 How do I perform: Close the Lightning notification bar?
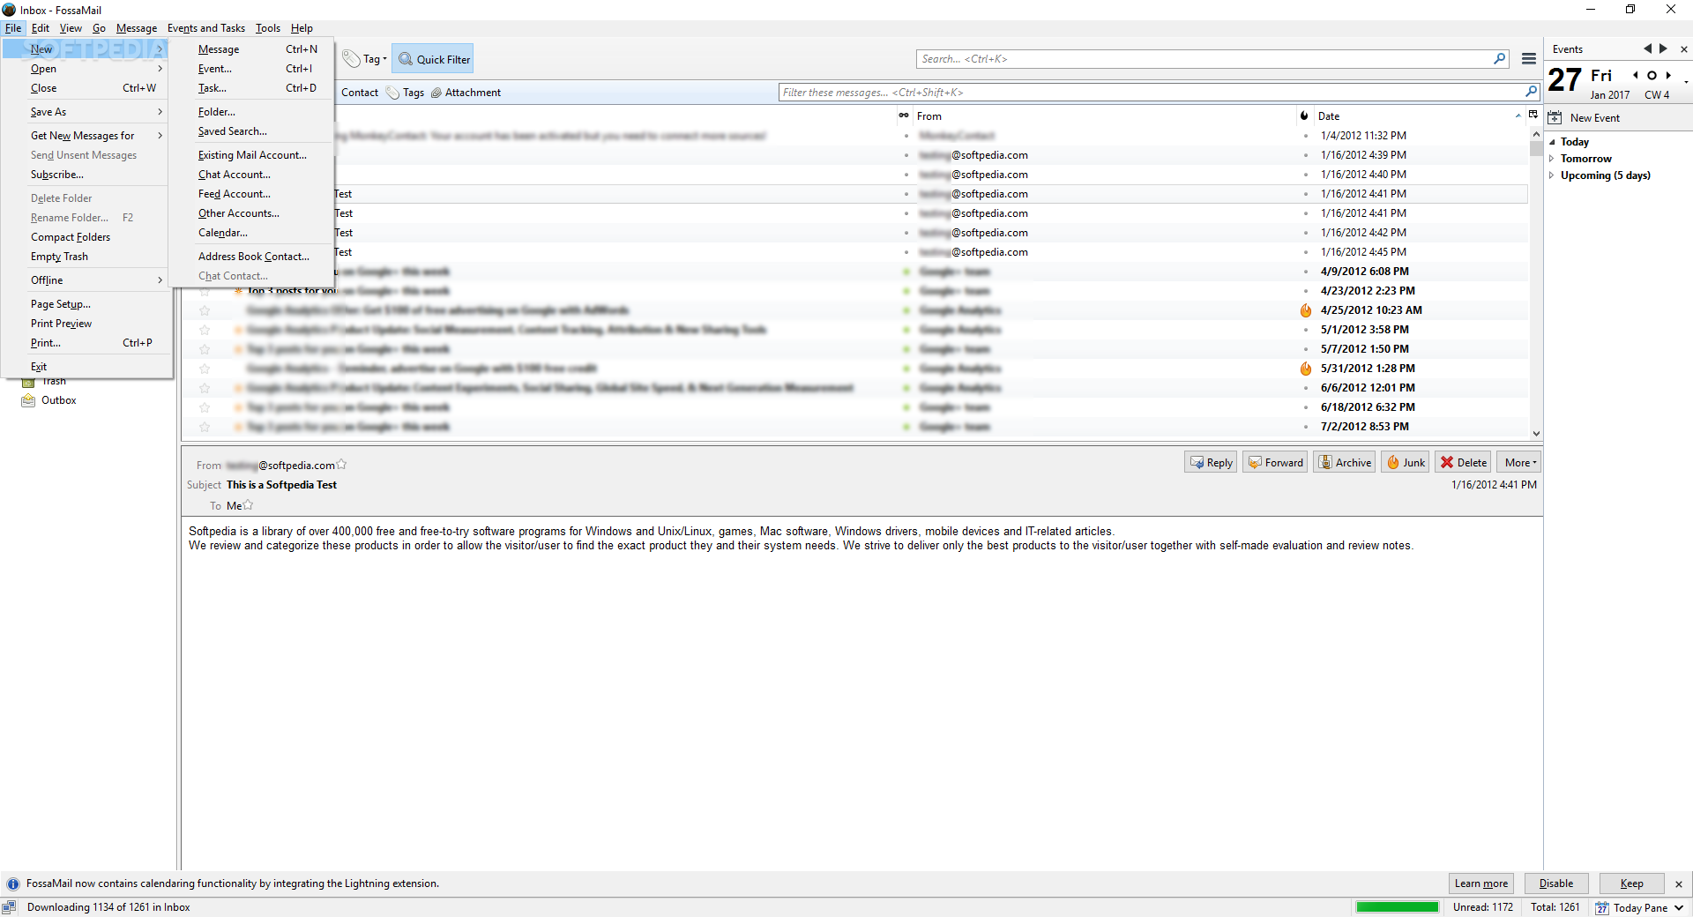(x=1679, y=883)
